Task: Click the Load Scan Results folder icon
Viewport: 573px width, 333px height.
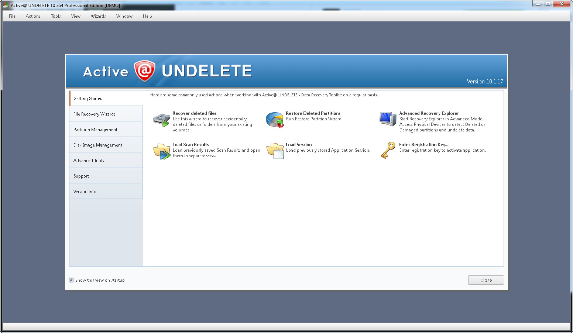Action: point(161,151)
